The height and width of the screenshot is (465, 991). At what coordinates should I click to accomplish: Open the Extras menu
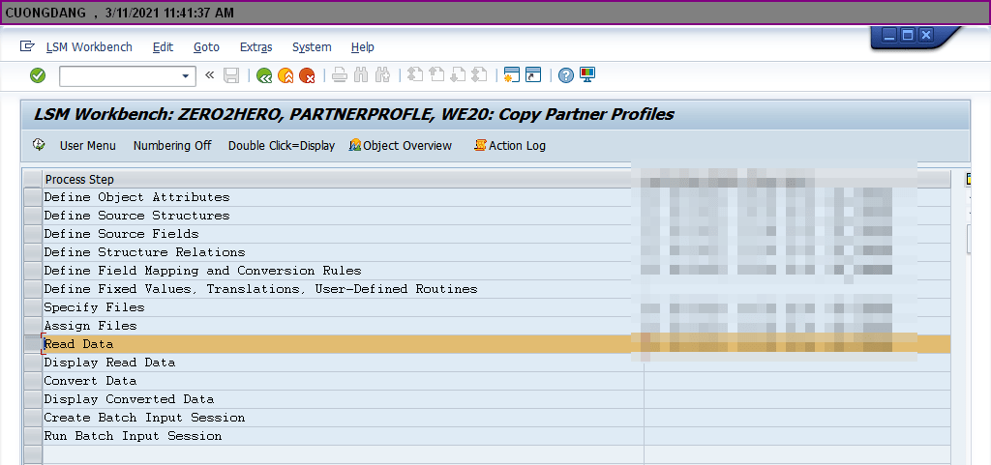tap(255, 47)
